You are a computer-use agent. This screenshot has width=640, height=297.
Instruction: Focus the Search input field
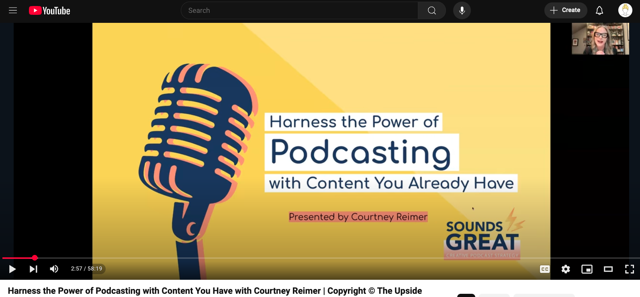299,10
